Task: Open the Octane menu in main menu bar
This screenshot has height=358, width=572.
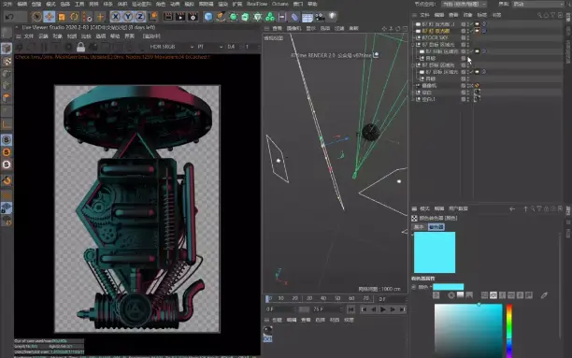Action: [280, 4]
